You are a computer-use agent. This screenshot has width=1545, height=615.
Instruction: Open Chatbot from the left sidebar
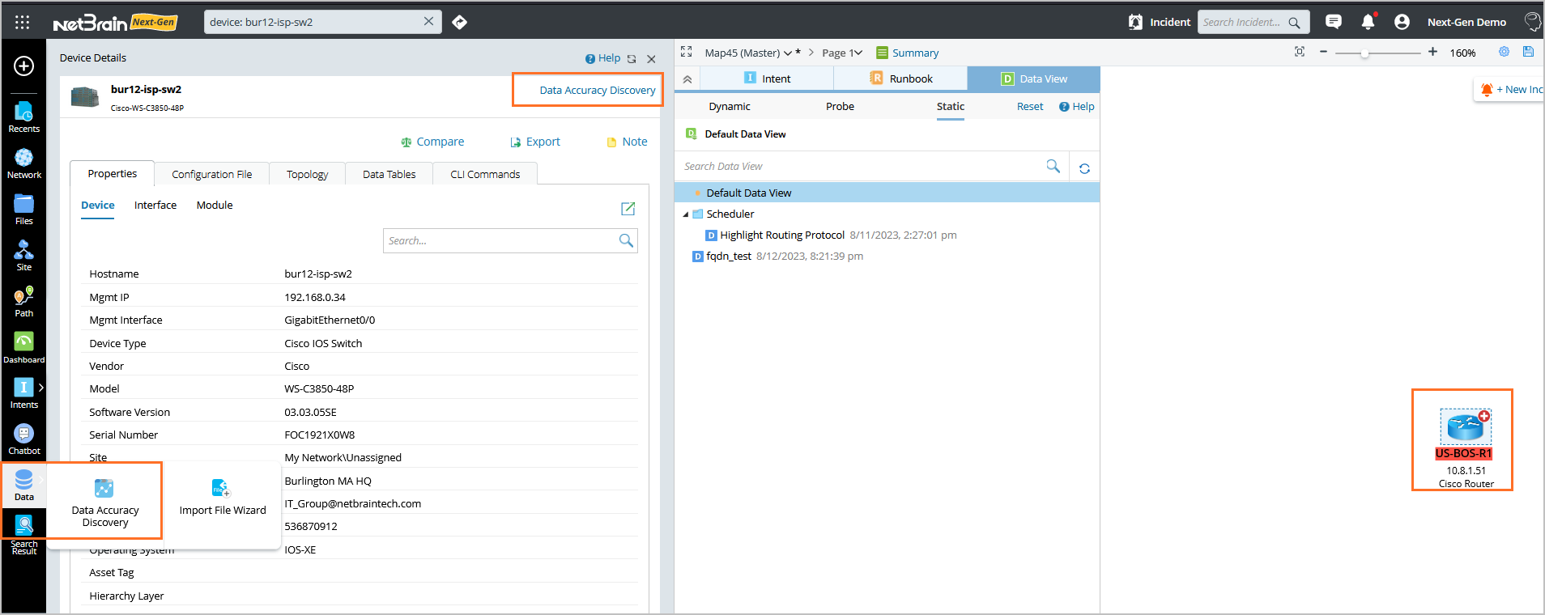coord(23,439)
